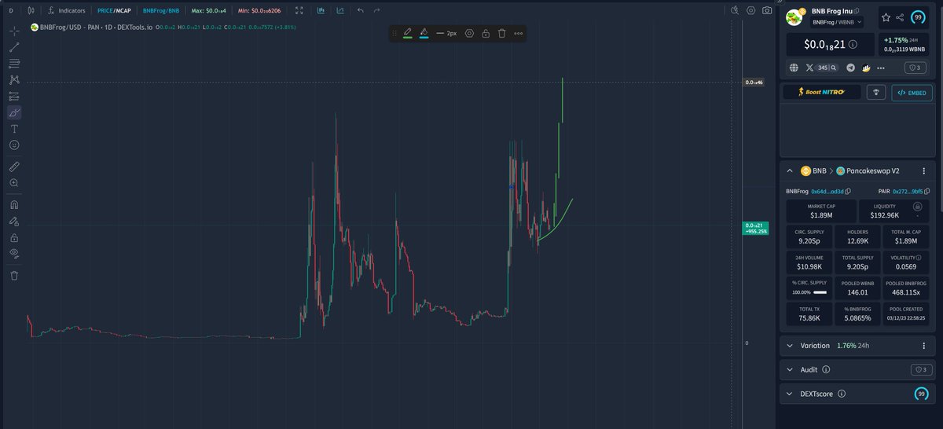
Task: Open more options in floating drawing toolbar
Action: [518, 34]
